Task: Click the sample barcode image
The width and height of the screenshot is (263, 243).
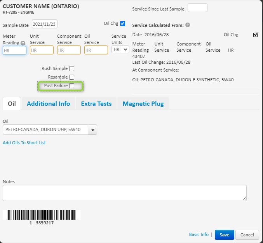Action: click(x=42, y=215)
